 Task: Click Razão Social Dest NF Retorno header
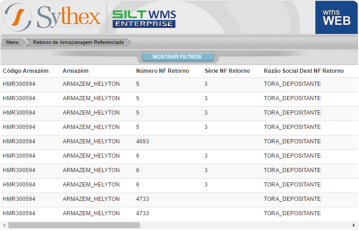pos(304,71)
